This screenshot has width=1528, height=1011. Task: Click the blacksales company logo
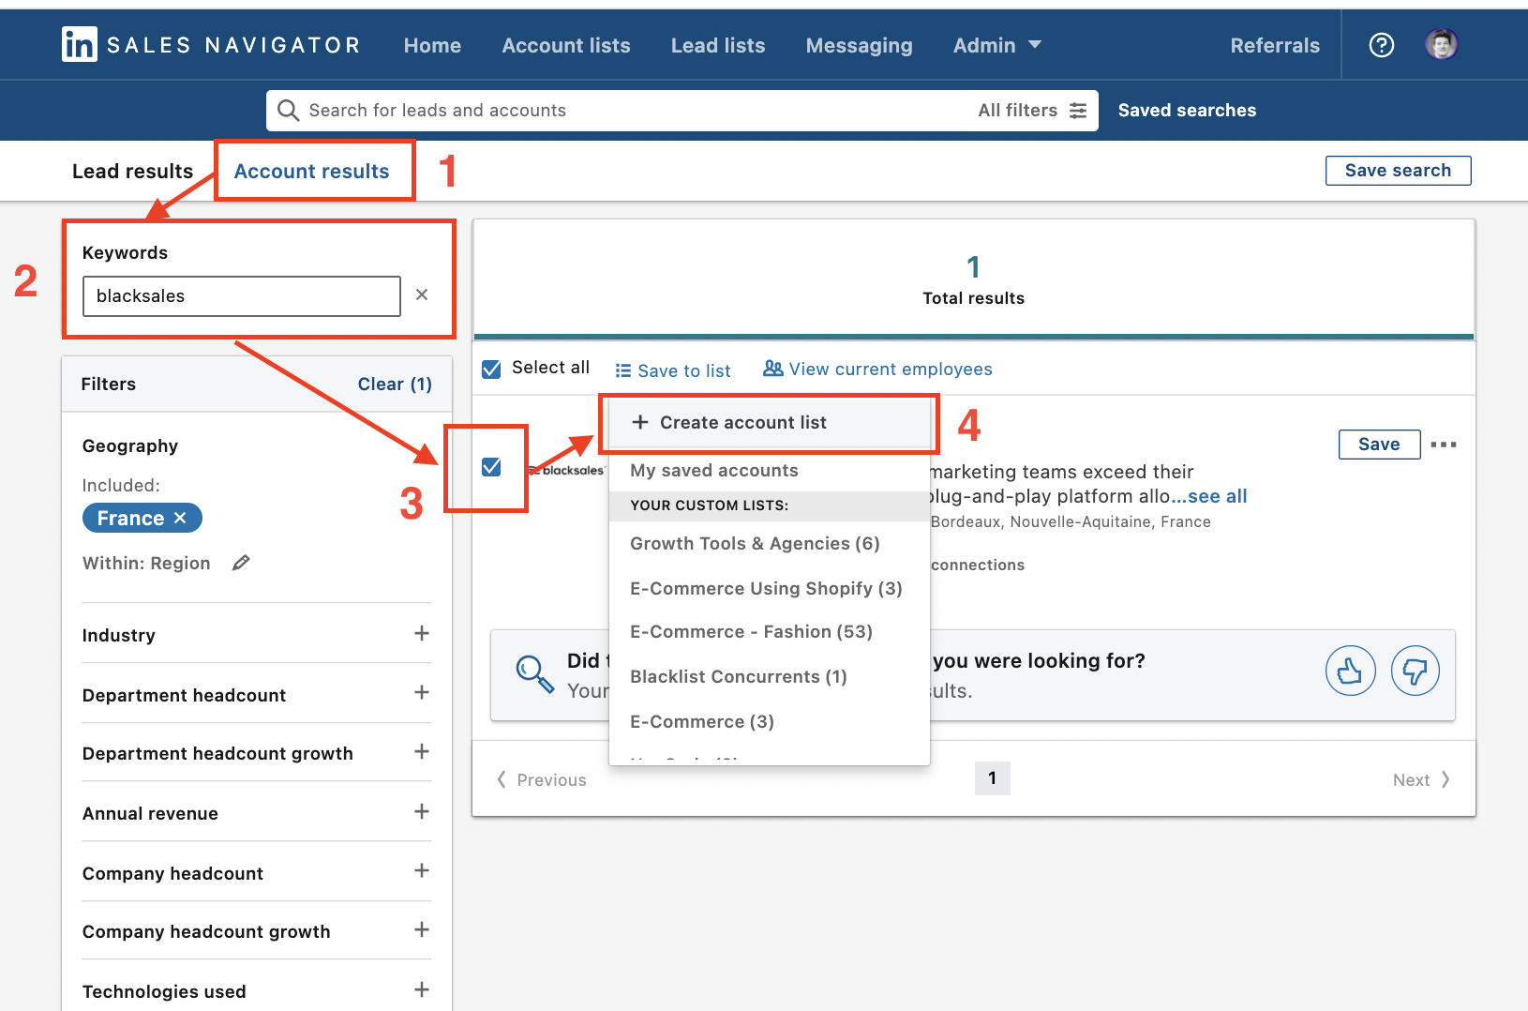(x=566, y=470)
